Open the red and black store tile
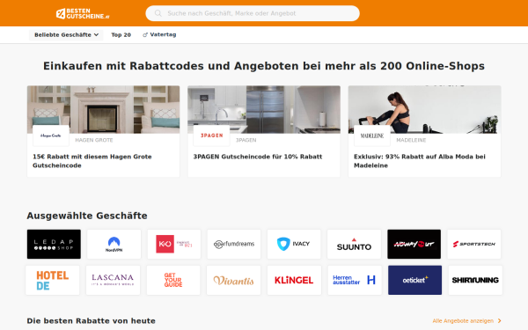 click(x=414, y=244)
